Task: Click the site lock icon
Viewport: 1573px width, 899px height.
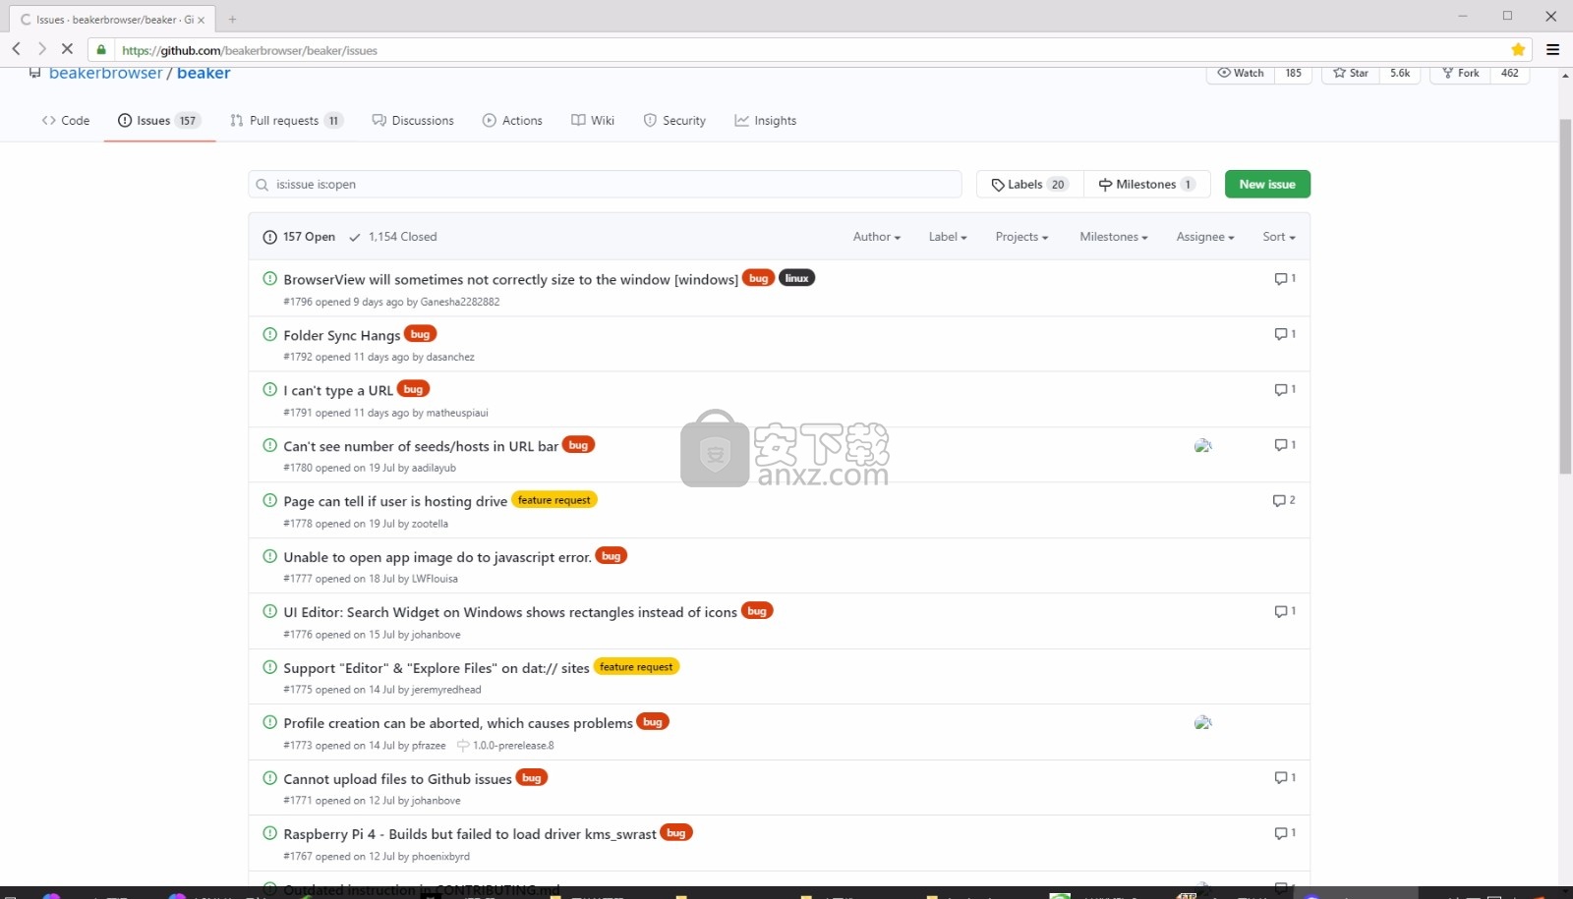Action: 101,50
